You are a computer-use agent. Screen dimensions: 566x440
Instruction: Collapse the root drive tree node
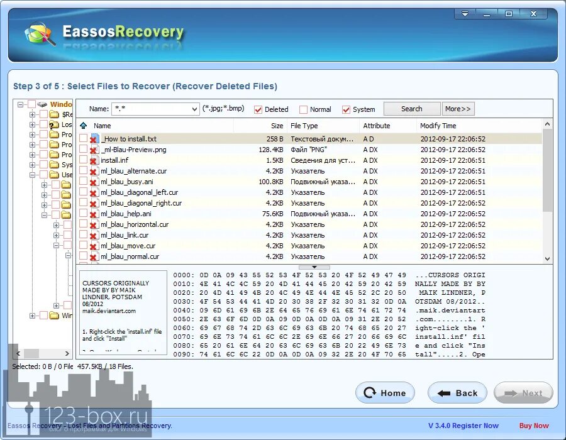[x=21, y=104]
